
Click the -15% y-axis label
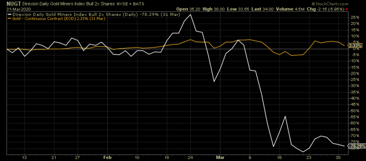click(354, 67)
